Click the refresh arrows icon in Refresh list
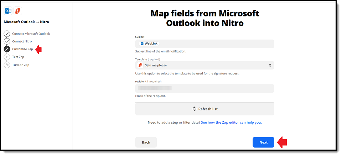342x156 pixels. click(x=195, y=109)
